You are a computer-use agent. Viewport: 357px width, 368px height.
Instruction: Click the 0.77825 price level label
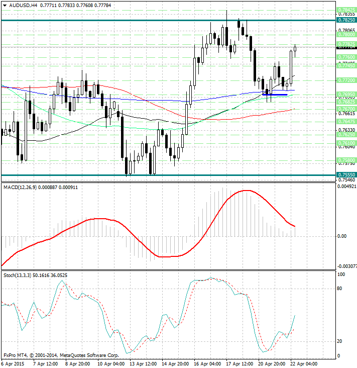[x=346, y=44]
